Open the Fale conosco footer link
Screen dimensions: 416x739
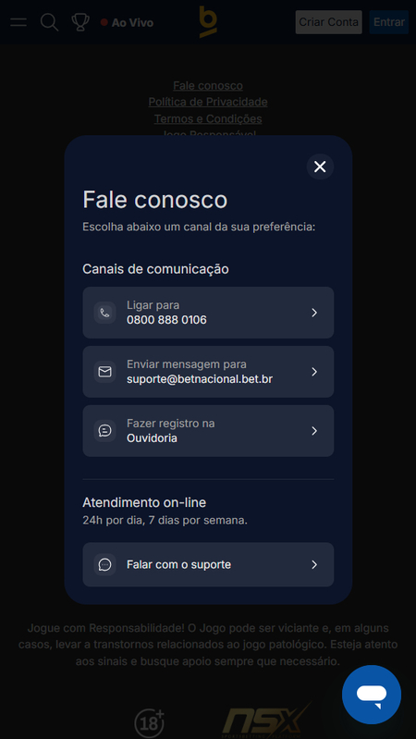coord(208,85)
